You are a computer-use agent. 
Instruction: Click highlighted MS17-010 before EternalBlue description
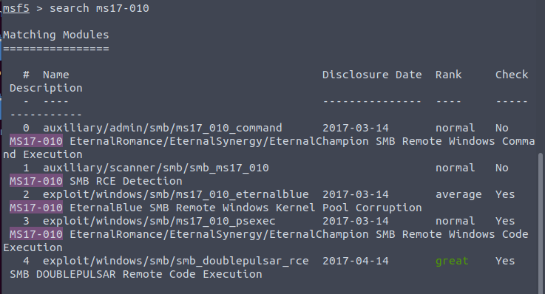[x=36, y=208]
